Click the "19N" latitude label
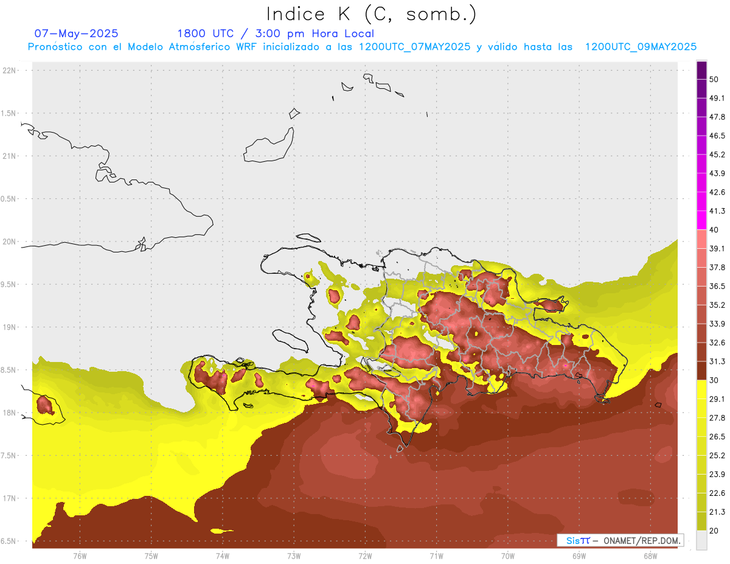730x564 pixels. coord(10,327)
